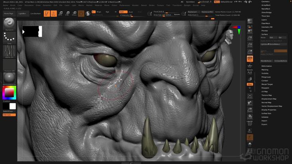
Task: Click the MaskByNoise button
Action: (266, 61)
